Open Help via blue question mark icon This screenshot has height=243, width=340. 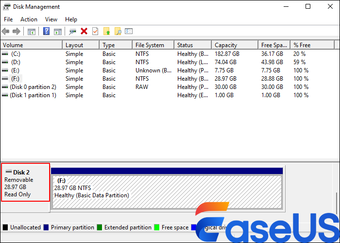[x=47, y=32]
